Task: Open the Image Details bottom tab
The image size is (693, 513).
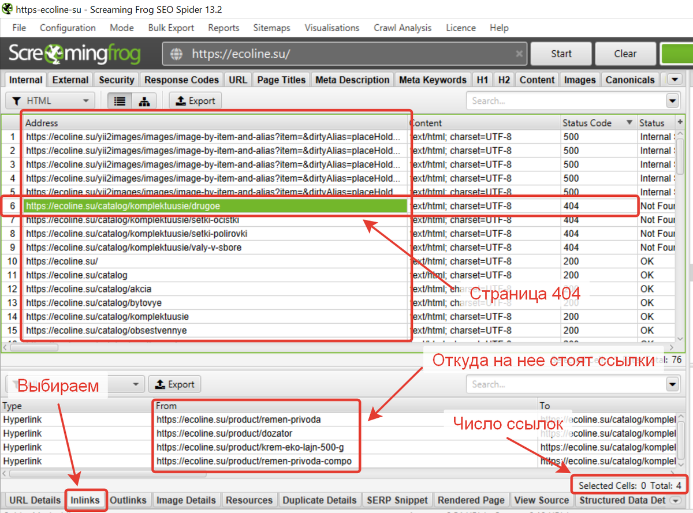Action: coord(186,500)
